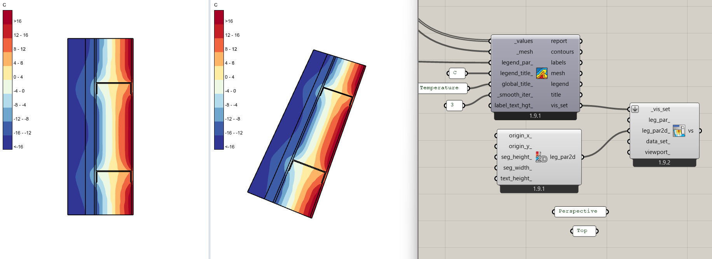Select the 'C' legend title panel

pyautogui.click(x=457, y=73)
